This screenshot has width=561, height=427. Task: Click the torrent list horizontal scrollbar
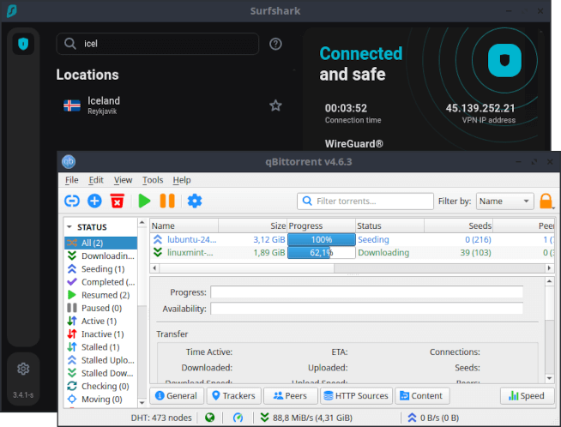(247, 268)
